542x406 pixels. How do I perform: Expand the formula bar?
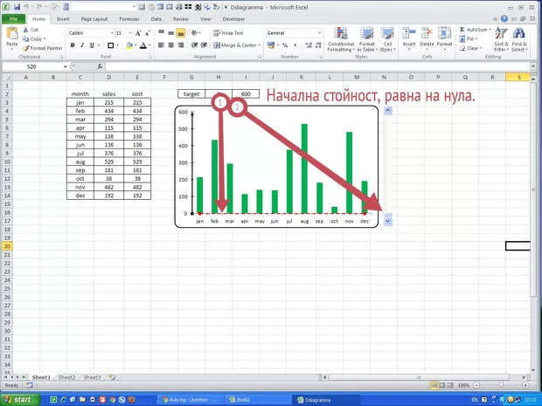click(x=533, y=66)
